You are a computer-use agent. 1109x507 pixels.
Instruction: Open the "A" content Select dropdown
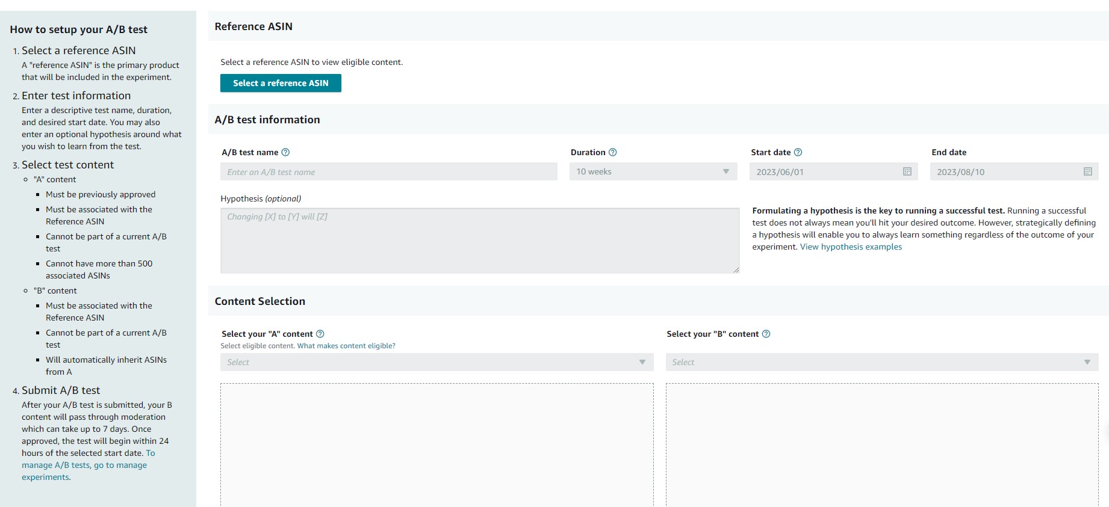(436, 362)
